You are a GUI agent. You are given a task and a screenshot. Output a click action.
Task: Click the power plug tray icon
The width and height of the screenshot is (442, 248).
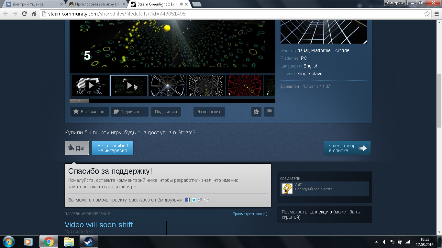(x=400, y=242)
